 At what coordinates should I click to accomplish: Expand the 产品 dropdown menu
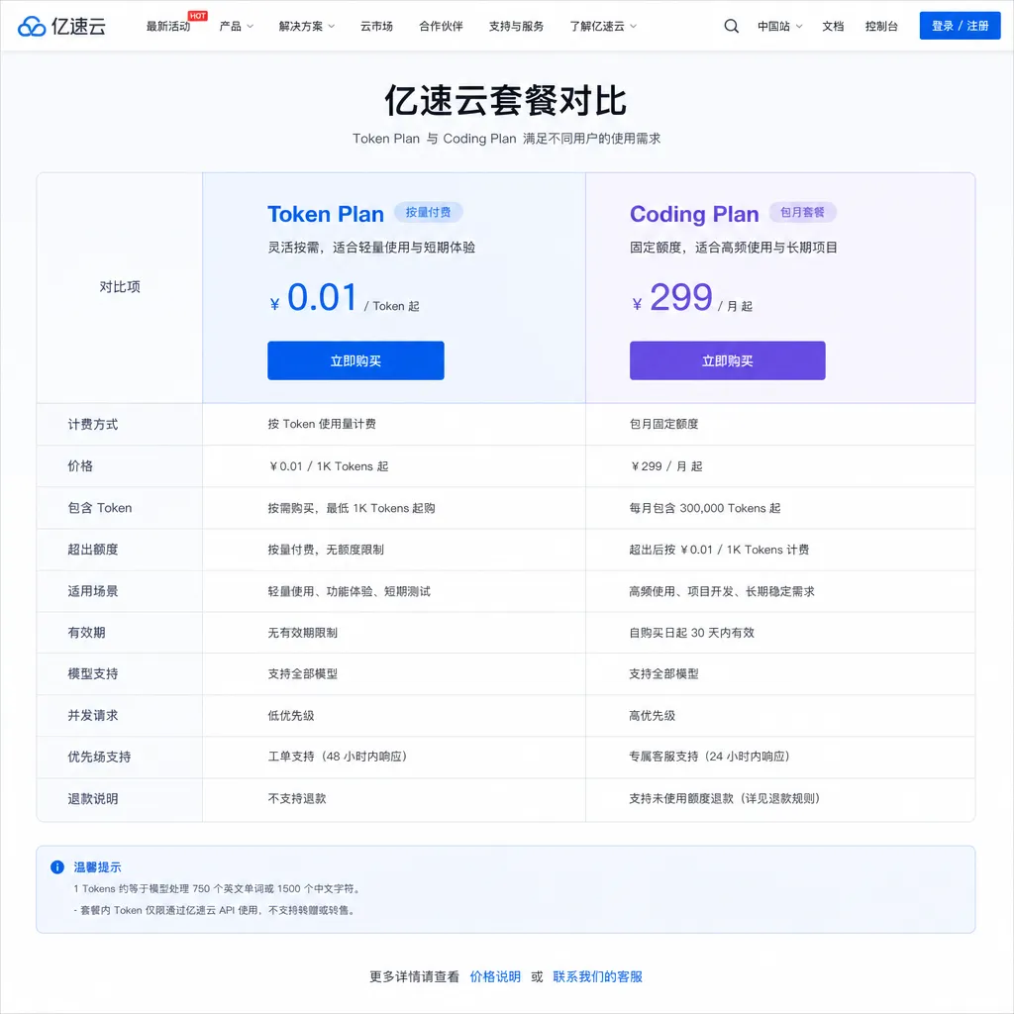pyautogui.click(x=236, y=27)
